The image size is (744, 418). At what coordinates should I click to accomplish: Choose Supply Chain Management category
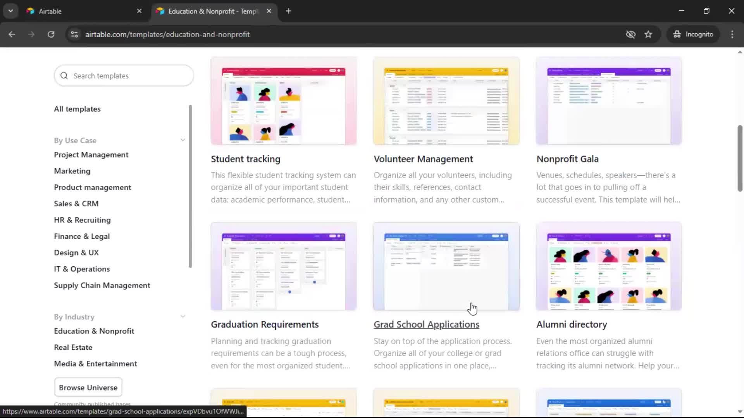(x=102, y=285)
